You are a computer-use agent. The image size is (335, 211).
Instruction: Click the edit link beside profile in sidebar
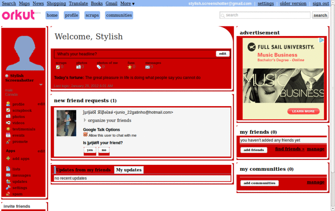coord(41,104)
